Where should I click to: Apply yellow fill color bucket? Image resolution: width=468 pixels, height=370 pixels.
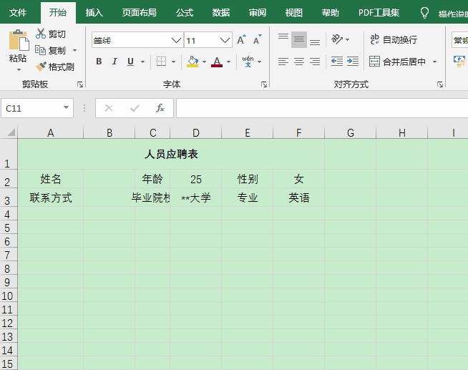(192, 62)
